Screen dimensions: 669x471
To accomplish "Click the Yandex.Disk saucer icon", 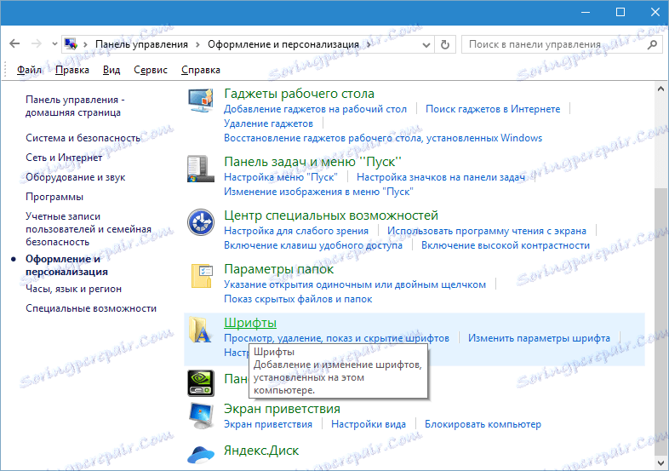I will (x=201, y=455).
